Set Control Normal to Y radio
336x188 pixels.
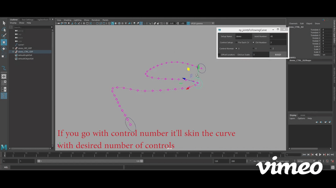point(253,48)
